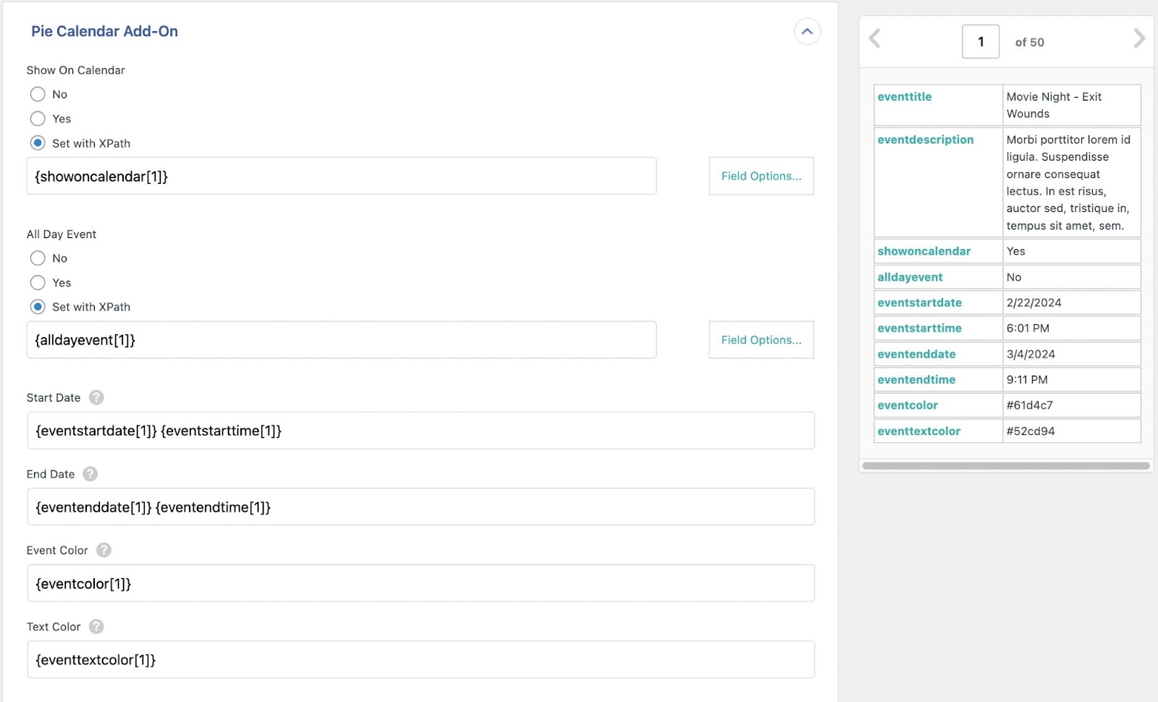The width and height of the screenshot is (1158, 702).
Task: Click the #52cd94 text color value
Action: (1031, 431)
